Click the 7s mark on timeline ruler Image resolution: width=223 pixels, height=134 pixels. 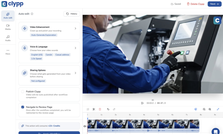[x=186, y=115]
